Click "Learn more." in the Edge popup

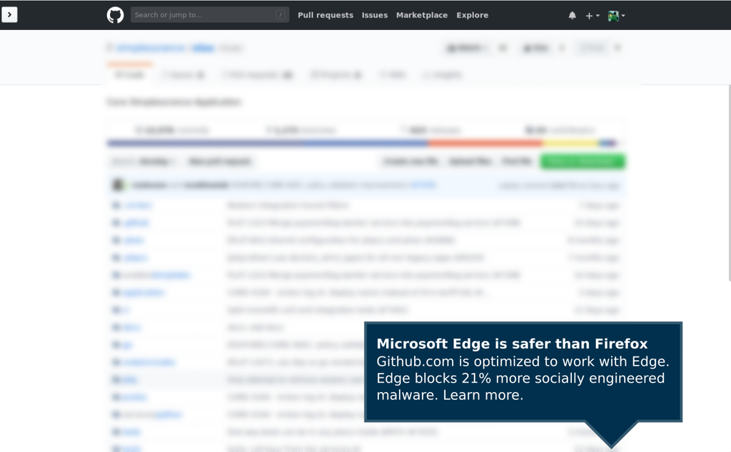(x=483, y=395)
